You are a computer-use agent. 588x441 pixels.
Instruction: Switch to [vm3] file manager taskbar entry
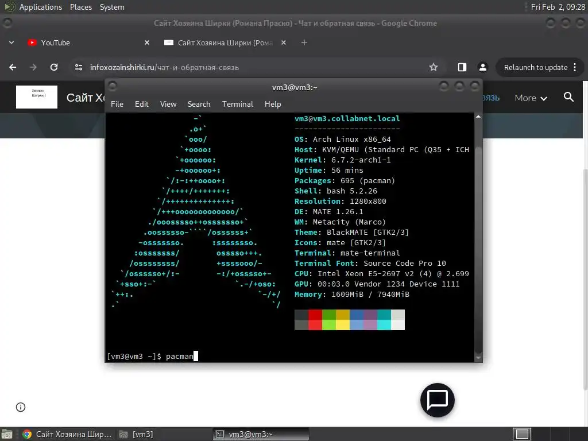coord(137,434)
